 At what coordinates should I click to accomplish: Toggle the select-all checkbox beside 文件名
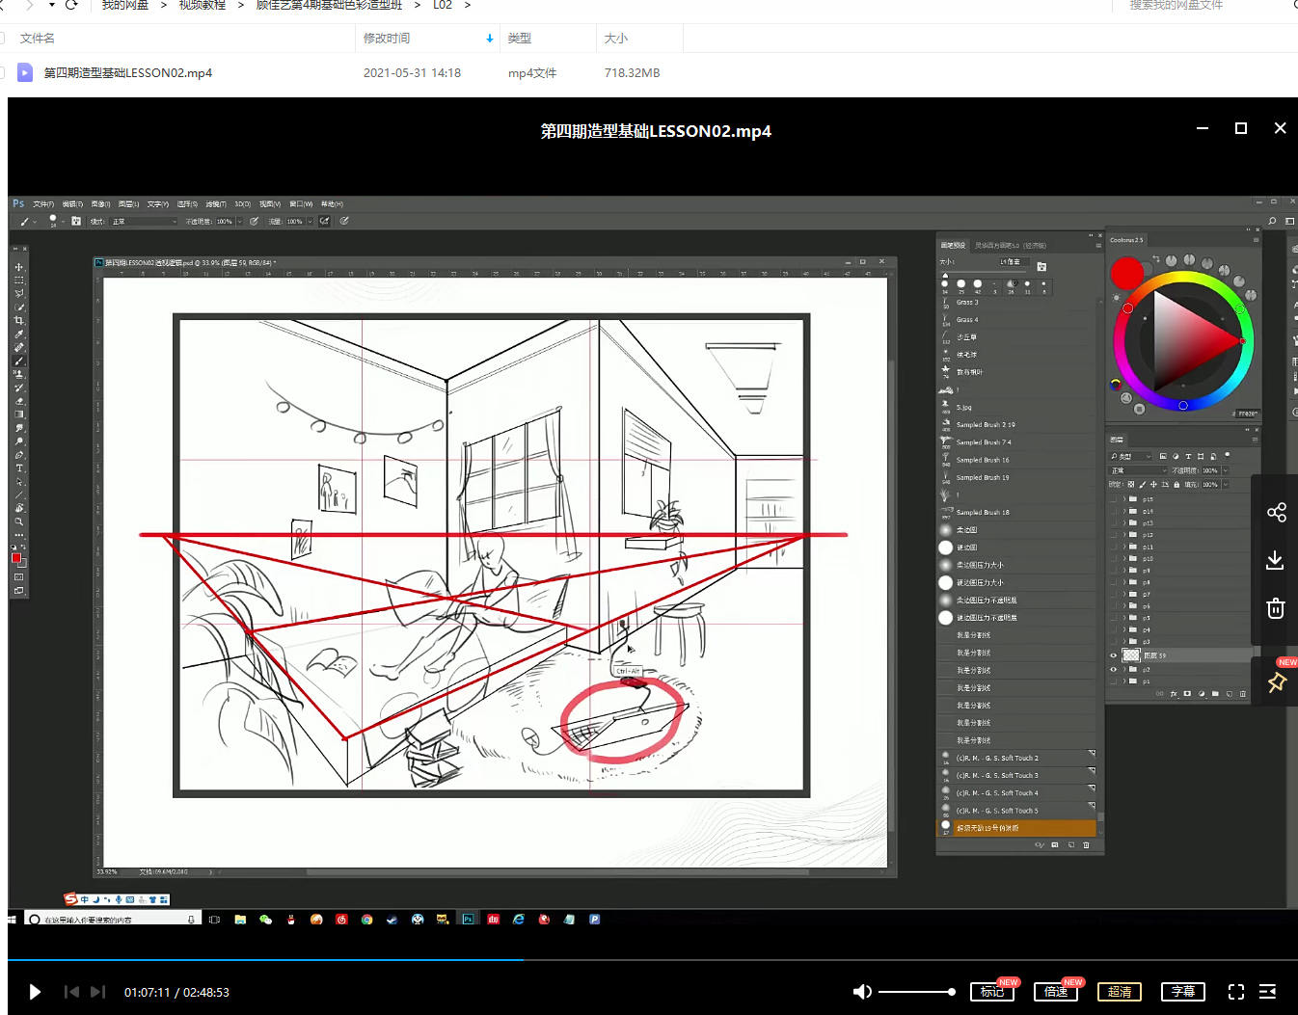(3, 39)
